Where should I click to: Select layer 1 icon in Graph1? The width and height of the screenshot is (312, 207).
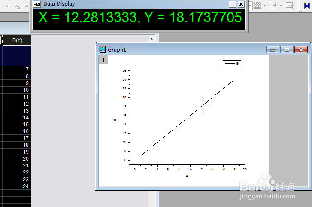point(103,60)
